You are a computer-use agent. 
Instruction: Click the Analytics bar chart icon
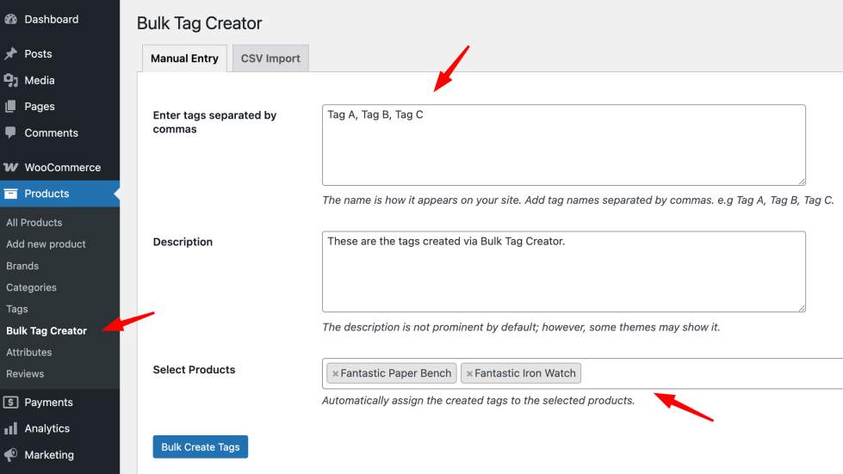10,428
